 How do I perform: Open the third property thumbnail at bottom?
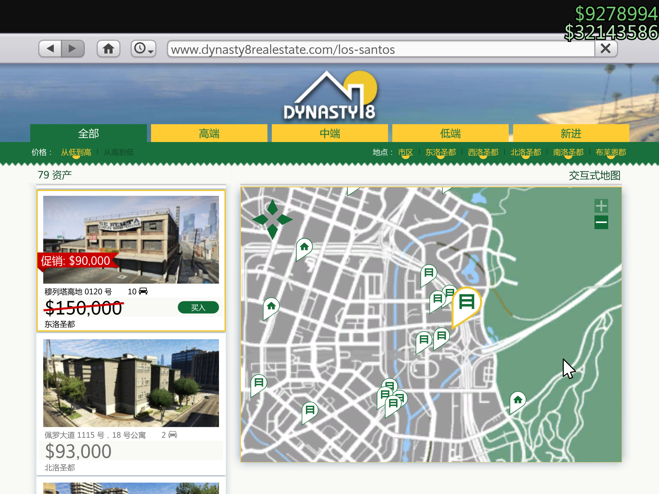point(131,488)
